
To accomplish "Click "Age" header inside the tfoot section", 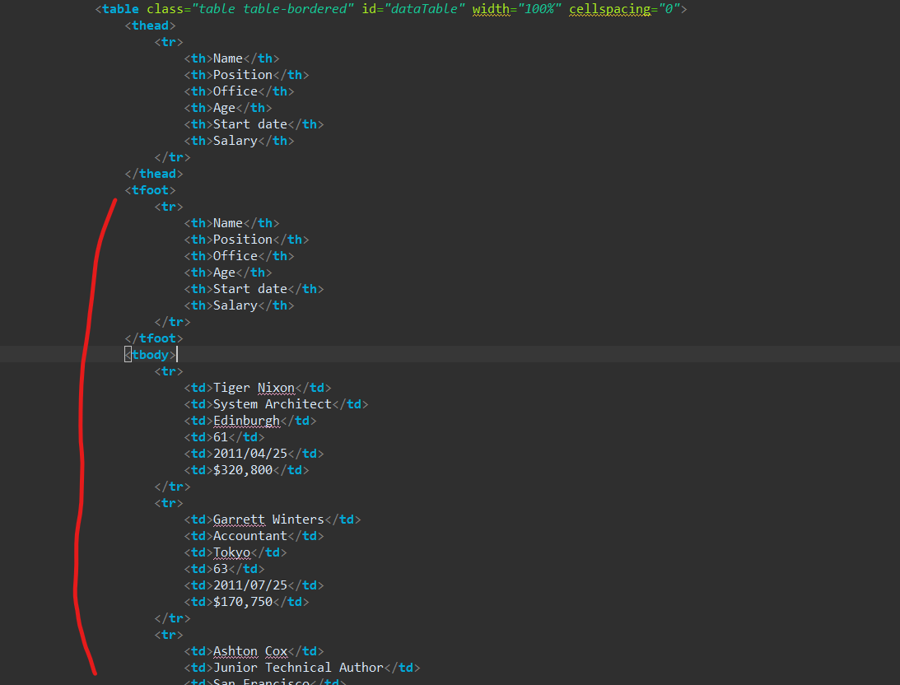I will tap(225, 273).
